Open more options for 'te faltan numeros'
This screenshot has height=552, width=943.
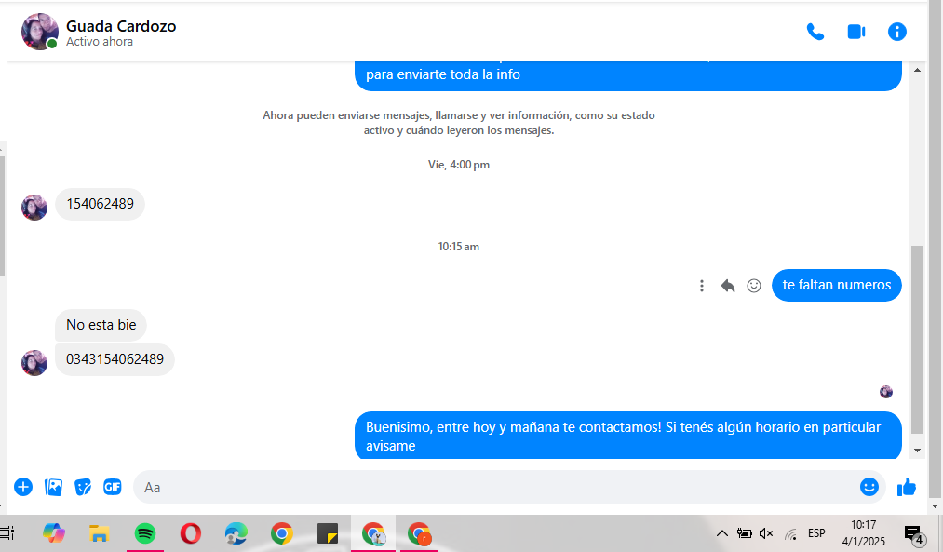click(702, 286)
